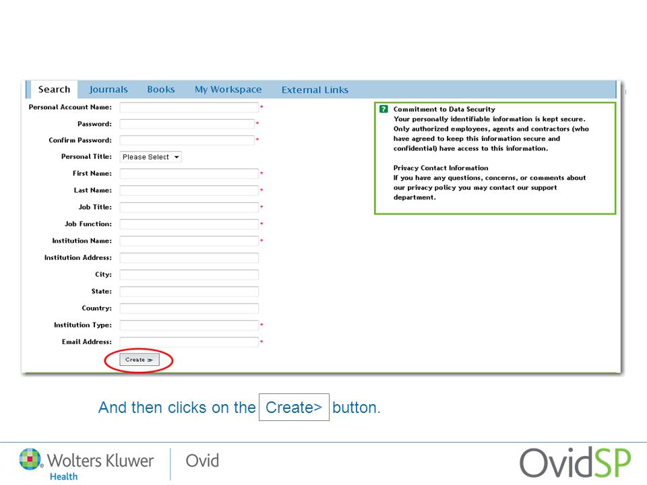Click the green help question mark icon
647x485 pixels.
(x=383, y=109)
